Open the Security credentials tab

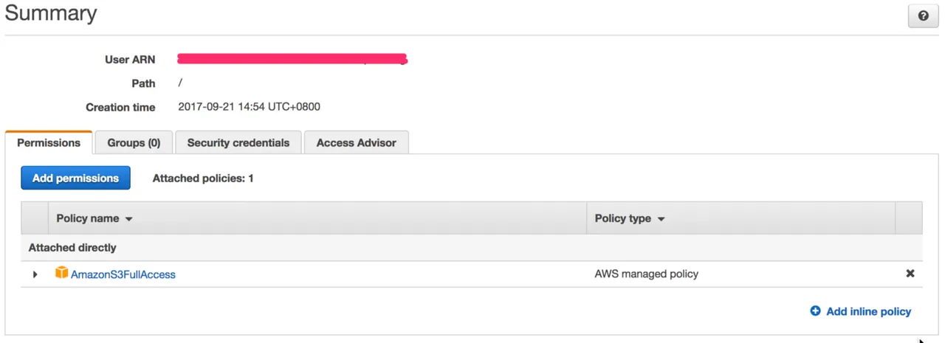point(238,143)
